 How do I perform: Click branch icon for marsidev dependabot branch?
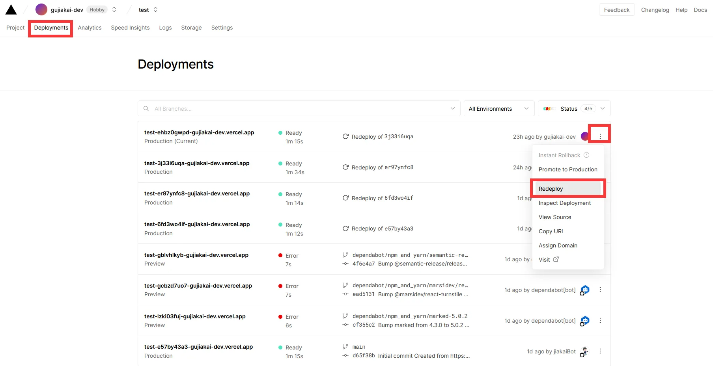tap(345, 285)
